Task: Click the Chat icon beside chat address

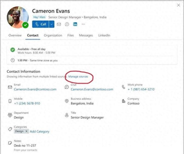Action: click(x=67, y=87)
